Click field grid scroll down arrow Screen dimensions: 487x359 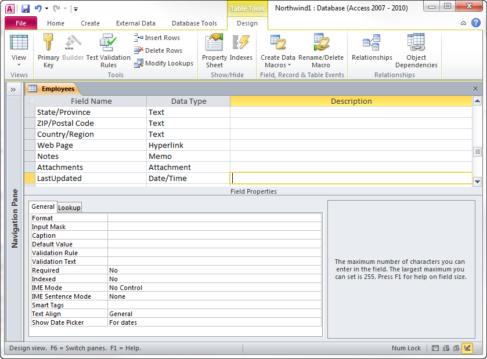pos(477,182)
